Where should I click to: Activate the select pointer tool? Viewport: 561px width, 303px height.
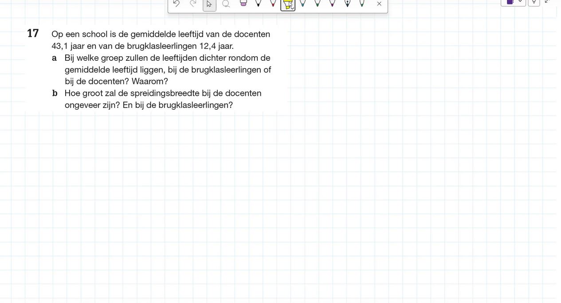click(209, 4)
